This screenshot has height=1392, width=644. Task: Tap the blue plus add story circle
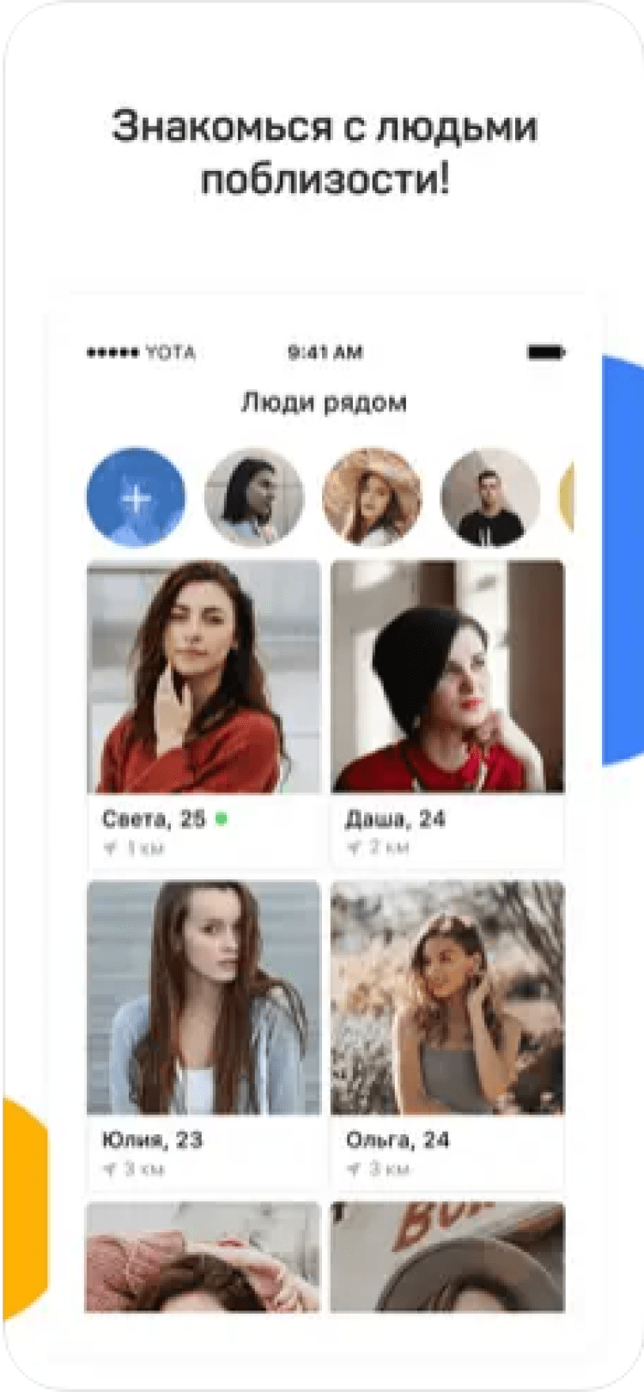(x=136, y=497)
